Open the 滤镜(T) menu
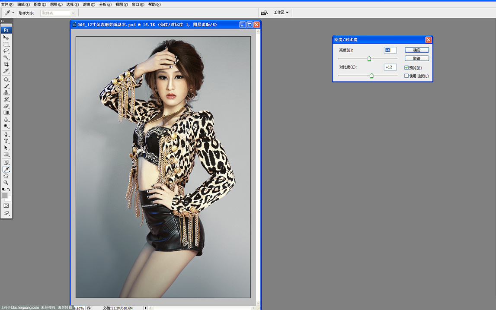This screenshot has width=496, height=310. pyautogui.click(x=89, y=4)
